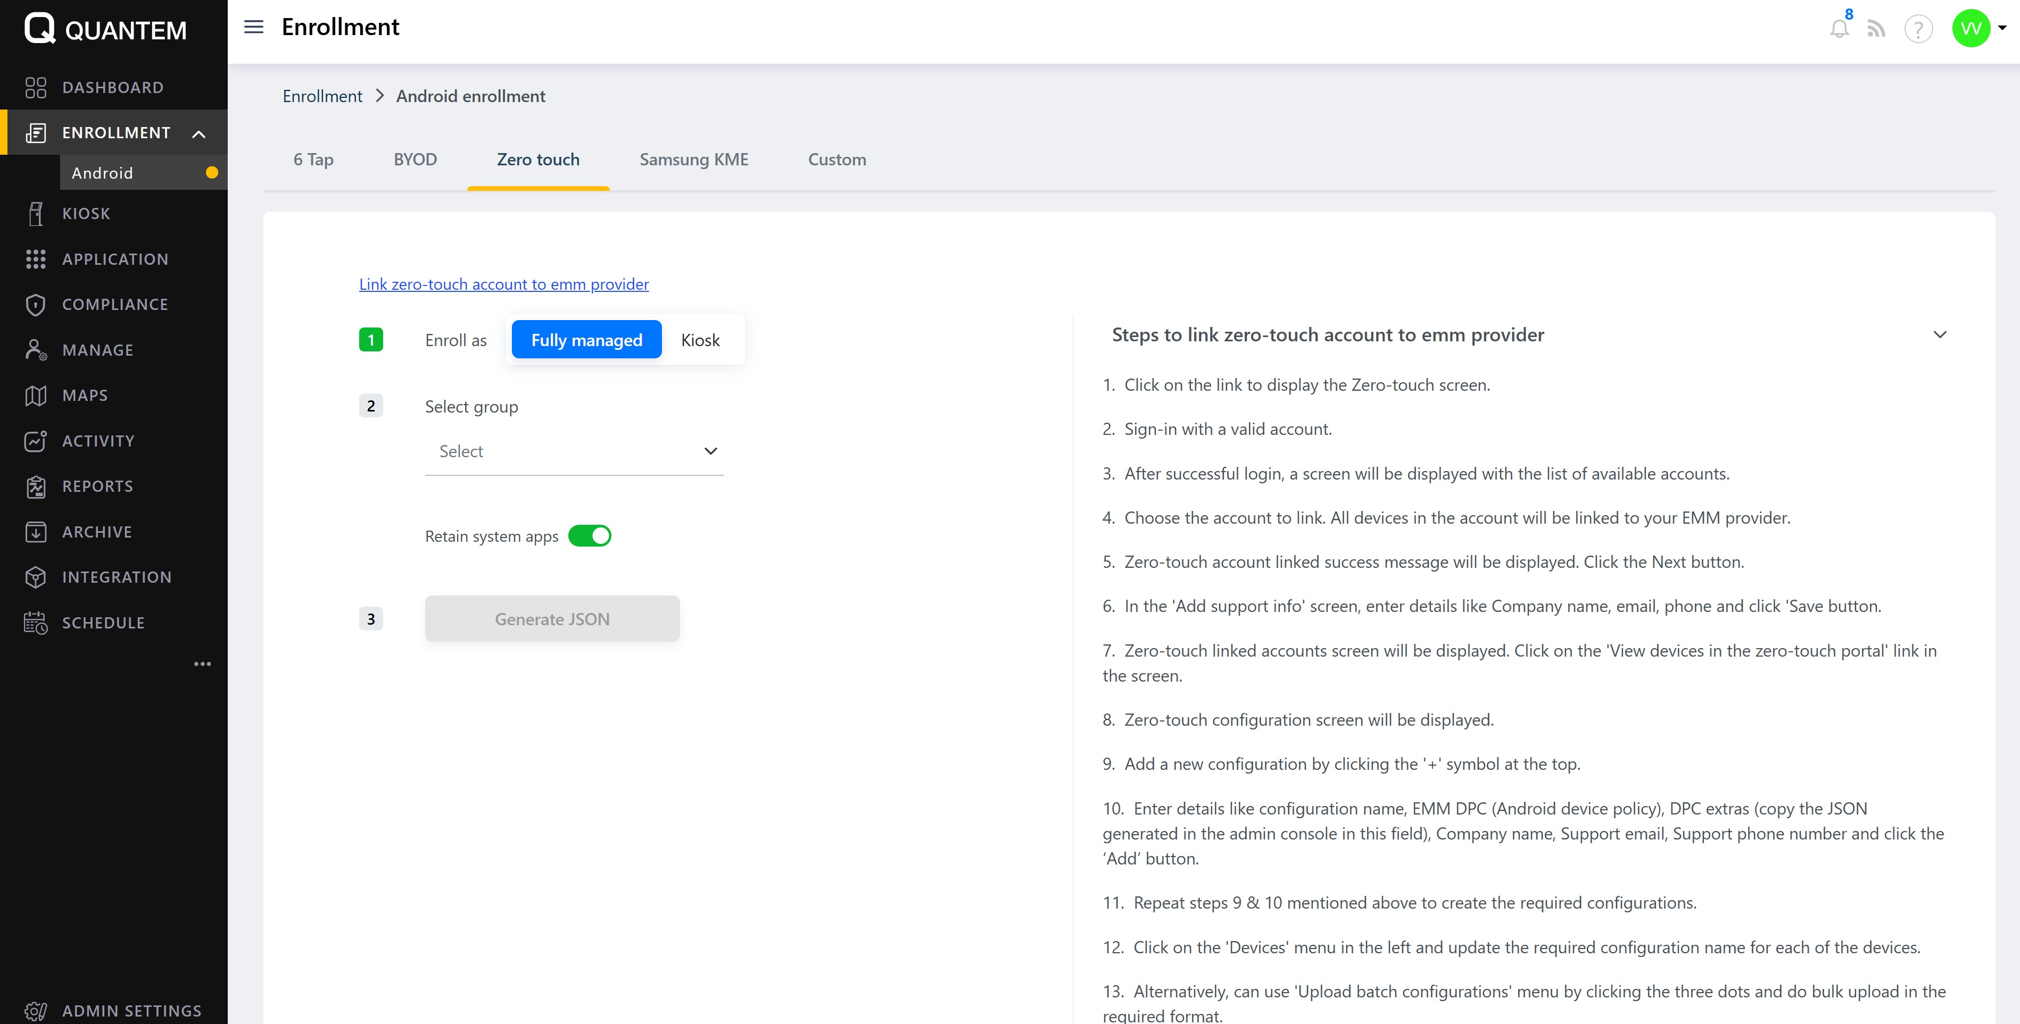2020x1024 pixels.
Task: Open the Compliance shield item
Action: pos(114,305)
